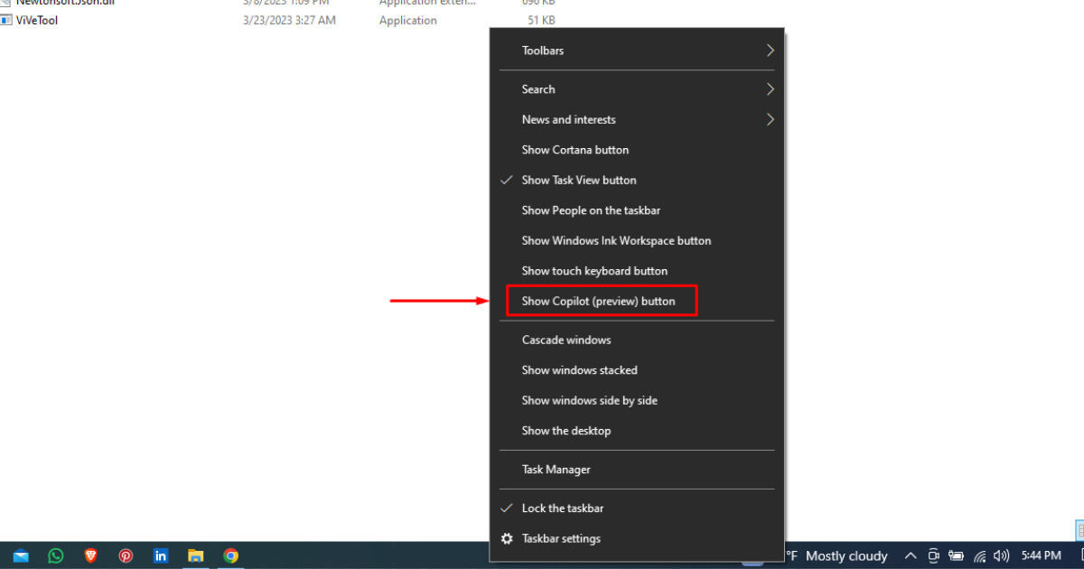Toggle Lock the taskbar option
Image resolution: width=1084 pixels, height=569 pixels.
tap(637, 508)
